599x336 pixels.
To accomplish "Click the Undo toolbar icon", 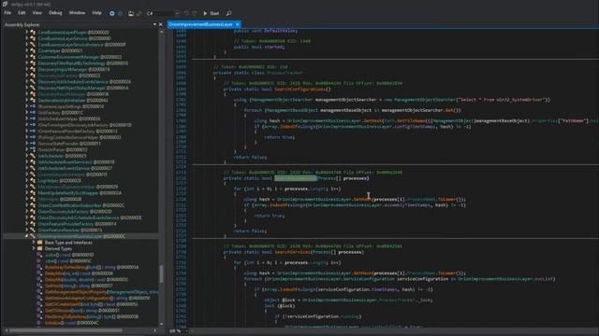I will [x=186, y=13].
